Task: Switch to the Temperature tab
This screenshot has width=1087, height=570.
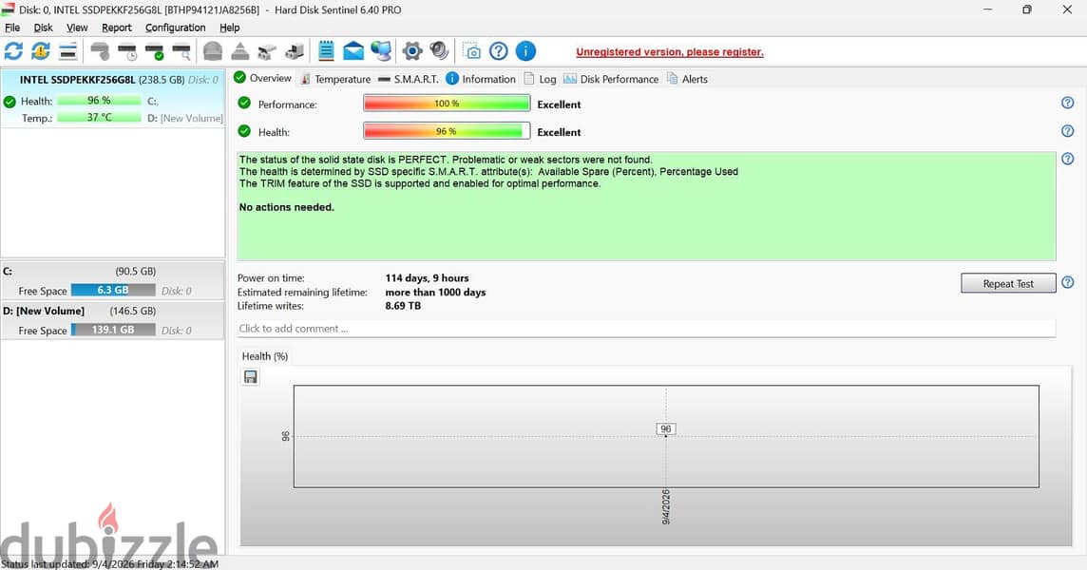Action: (x=335, y=79)
